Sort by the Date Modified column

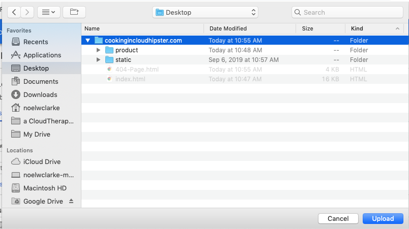pos(228,28)
